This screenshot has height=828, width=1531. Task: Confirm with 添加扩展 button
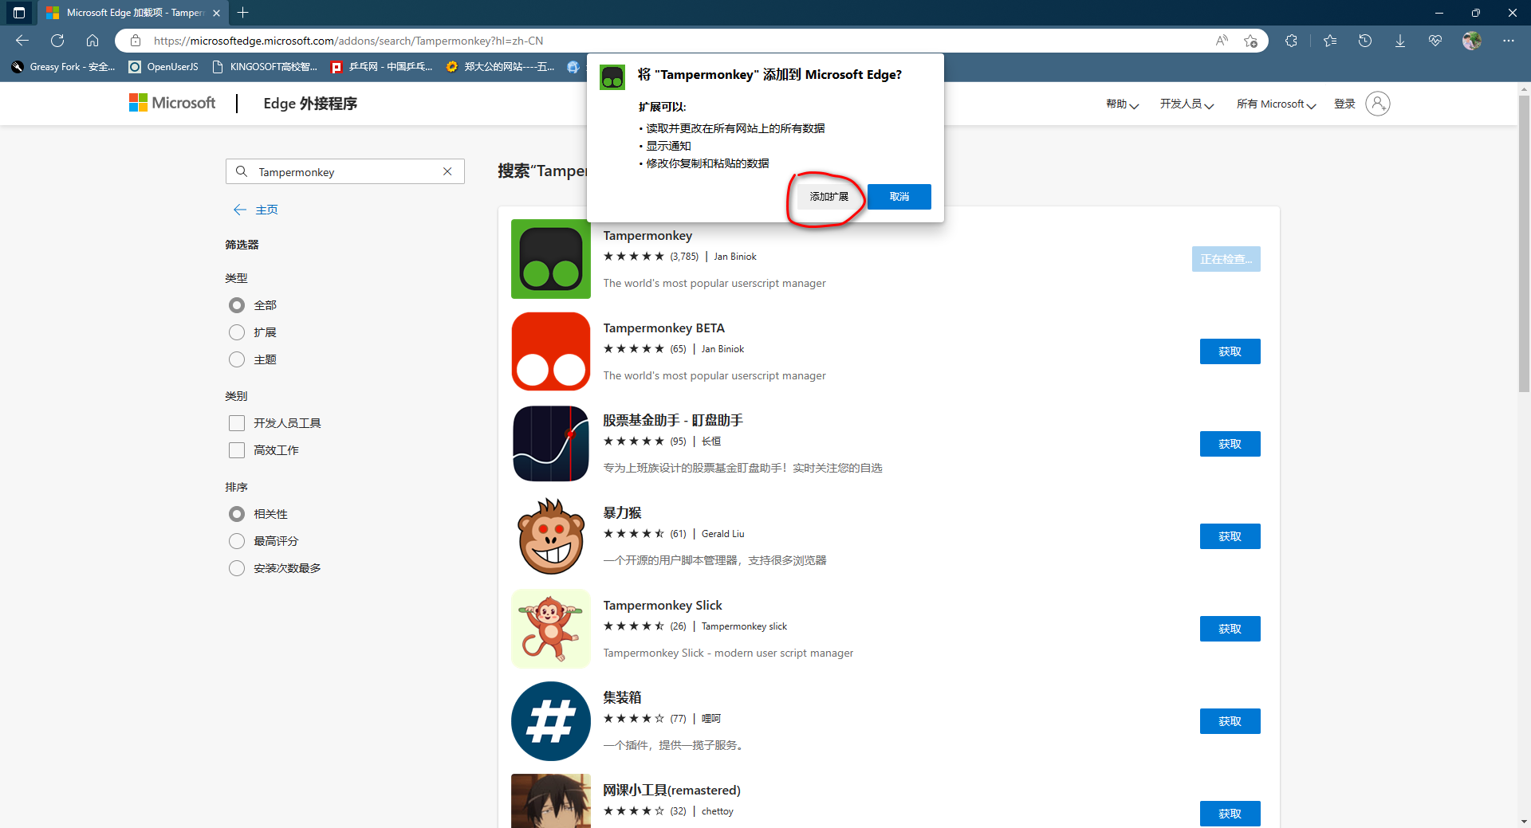(x=829, y=197)
